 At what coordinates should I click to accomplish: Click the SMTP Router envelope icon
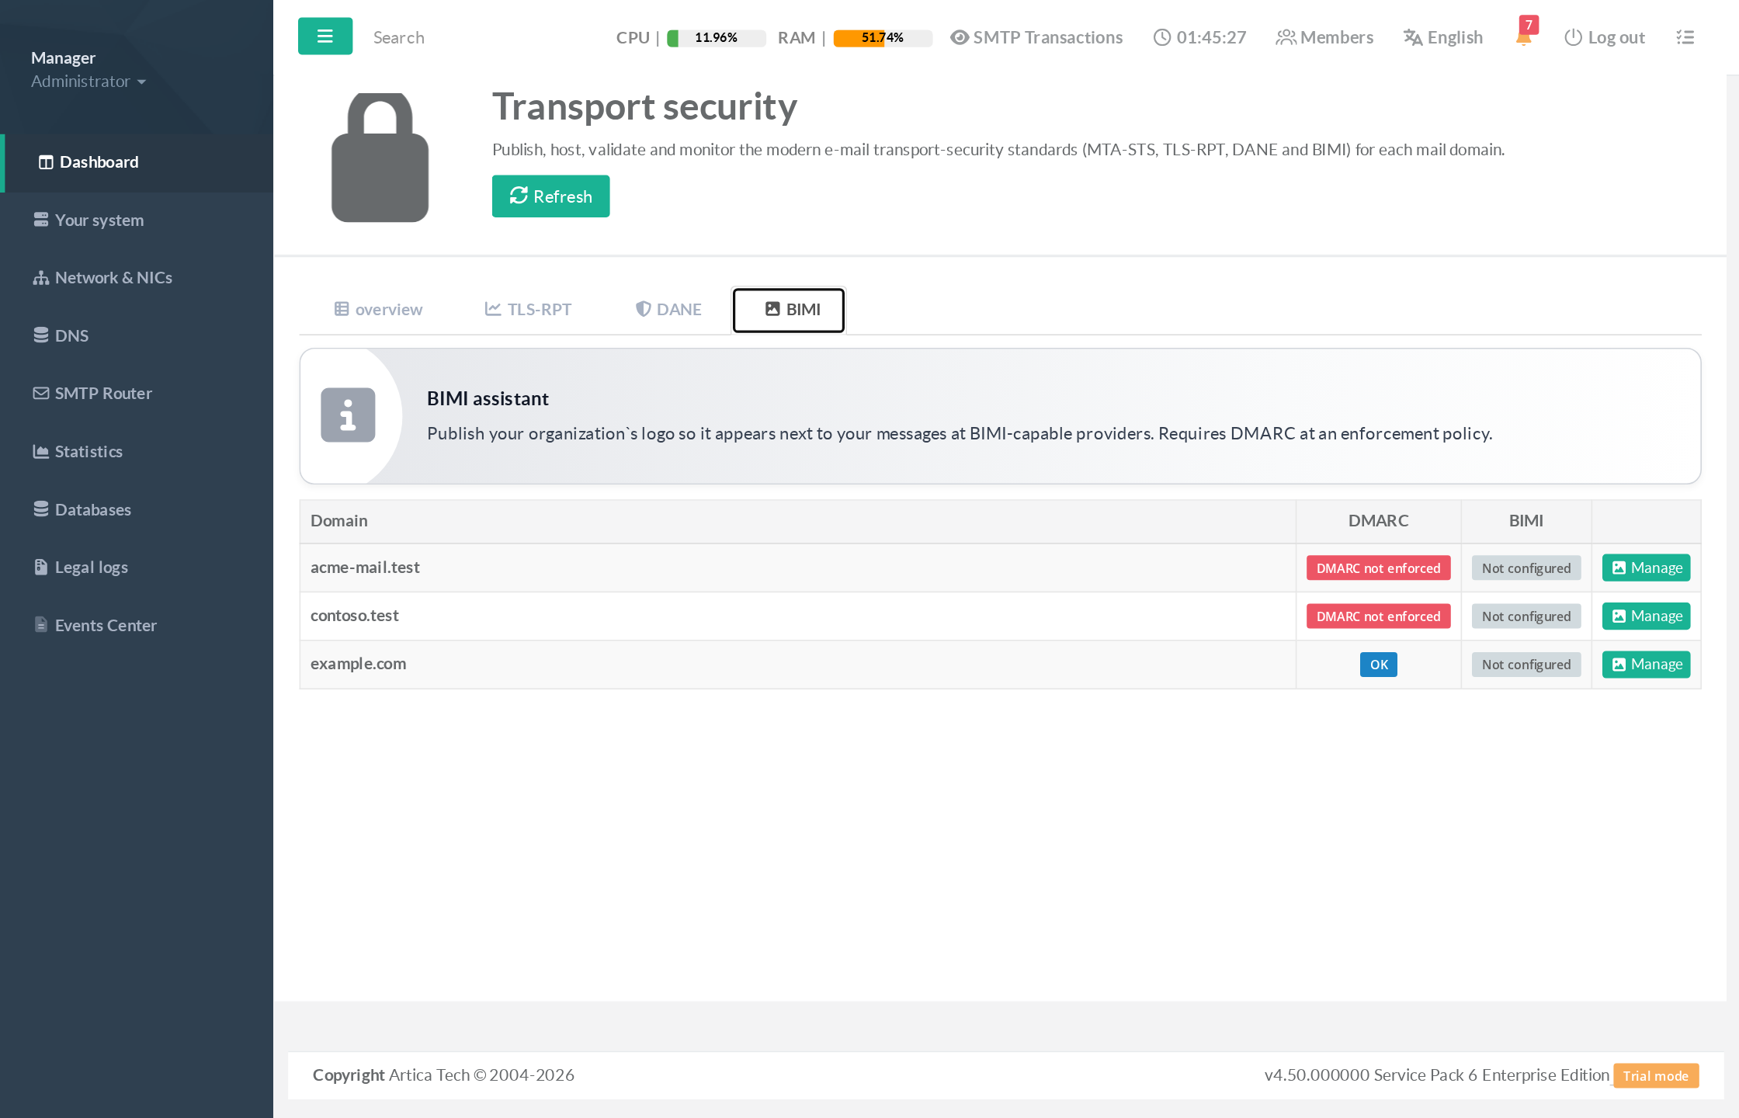click(x=41, y=394)
